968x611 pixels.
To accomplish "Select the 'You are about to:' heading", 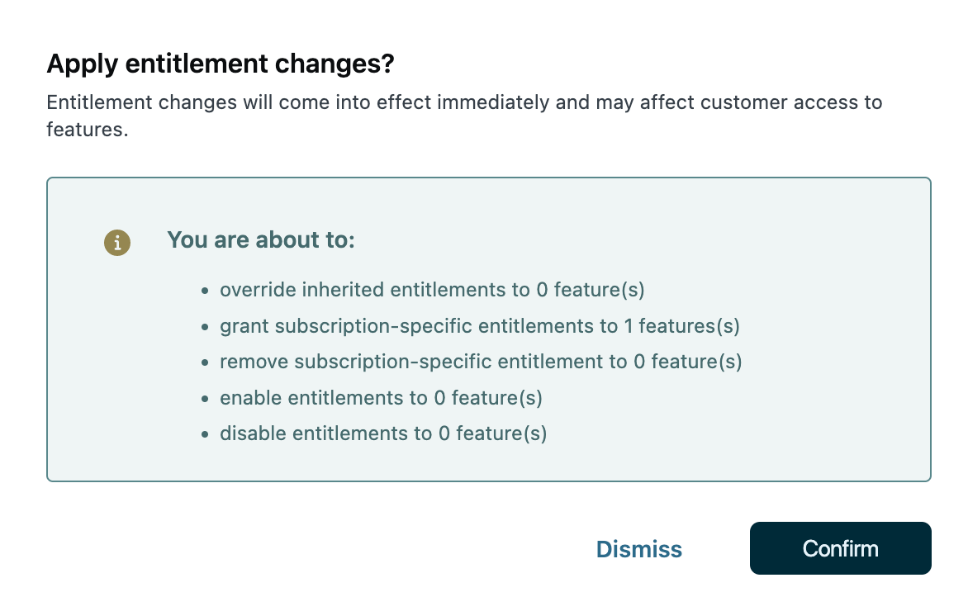I will coord(260,240).
